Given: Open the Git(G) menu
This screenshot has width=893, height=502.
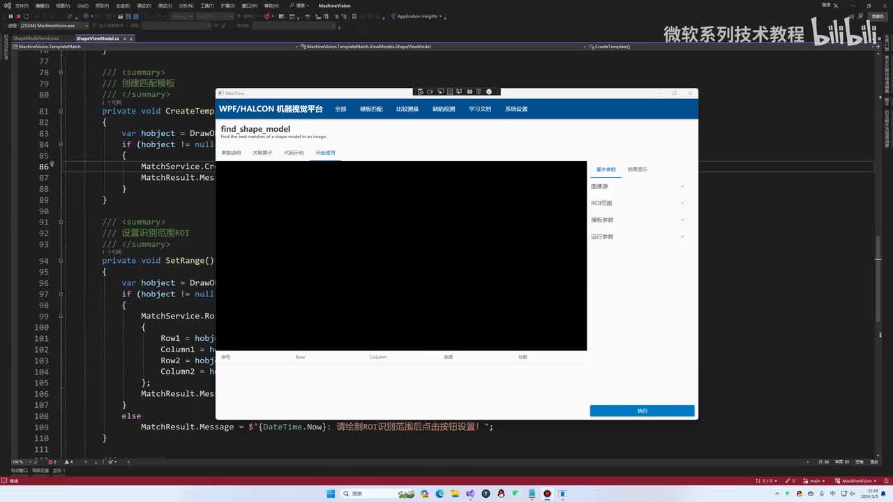Looking at the screenshot, I should point(82,6).
